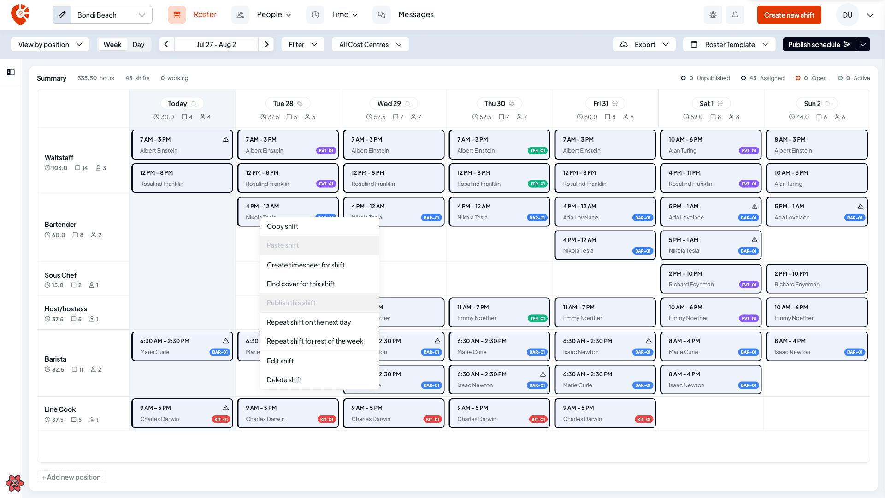Open the DU user account menu chevron
Image resolution: width=885 pixels, height=498 pixels.
(870, 15)
